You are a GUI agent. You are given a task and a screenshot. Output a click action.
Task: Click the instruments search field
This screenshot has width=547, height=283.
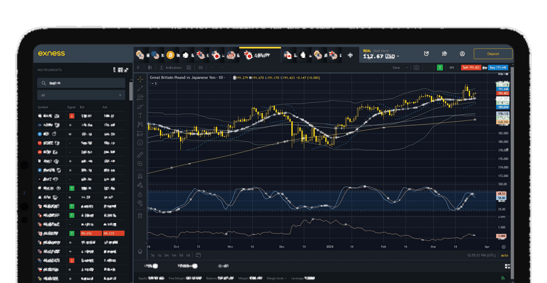tap(81, 83)
